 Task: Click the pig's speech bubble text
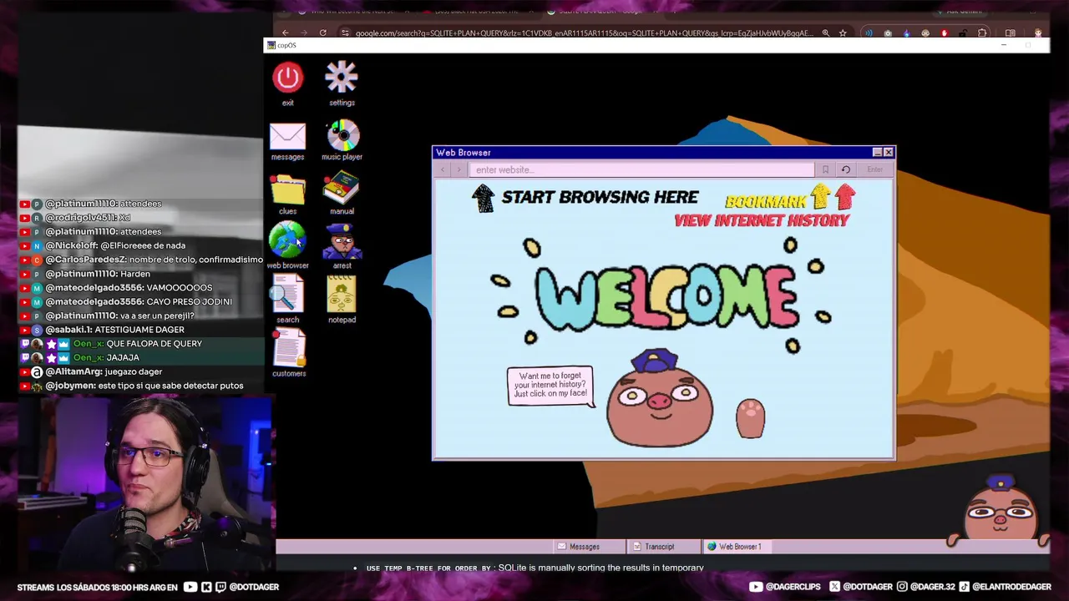pyautogui.click(x=550, y=385)
